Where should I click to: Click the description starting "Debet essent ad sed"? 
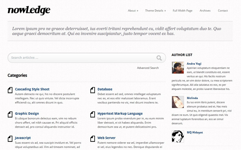(x=129, y=99)
